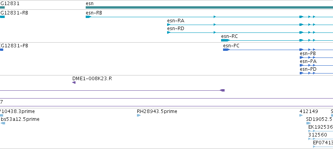Open the esn gene label
Viewport: 333px width, 149px height.
[89, 4]
